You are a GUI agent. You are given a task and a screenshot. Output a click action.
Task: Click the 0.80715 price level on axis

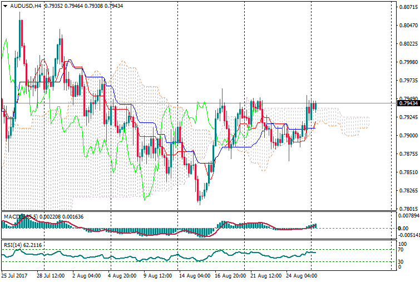tap(409, 7)
